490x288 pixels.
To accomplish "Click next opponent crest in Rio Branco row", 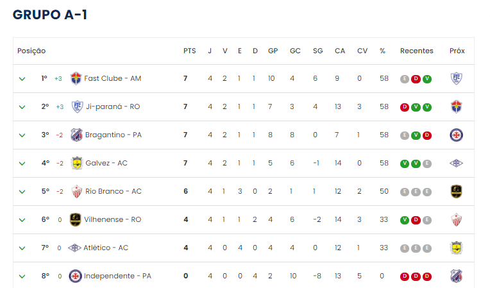I will click(457, 191).
